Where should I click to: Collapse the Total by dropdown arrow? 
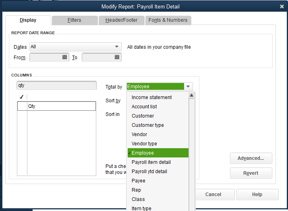pyautogui.click(x=188, y=87)
